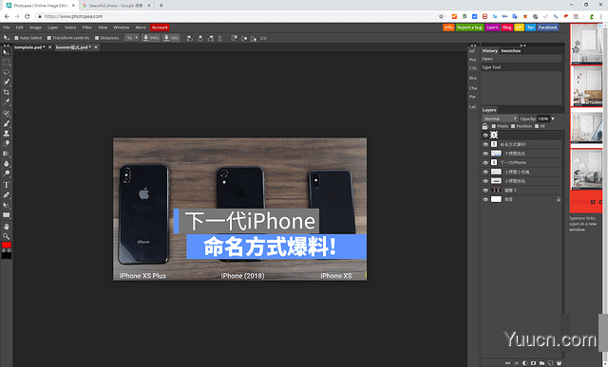
Task: Select the Lasso tool
Action: 7,72
